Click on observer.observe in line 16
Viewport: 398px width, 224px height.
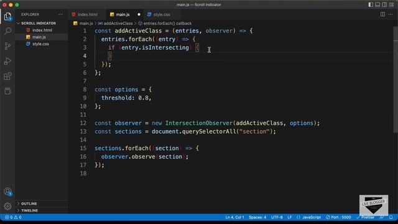coord(128,157)
